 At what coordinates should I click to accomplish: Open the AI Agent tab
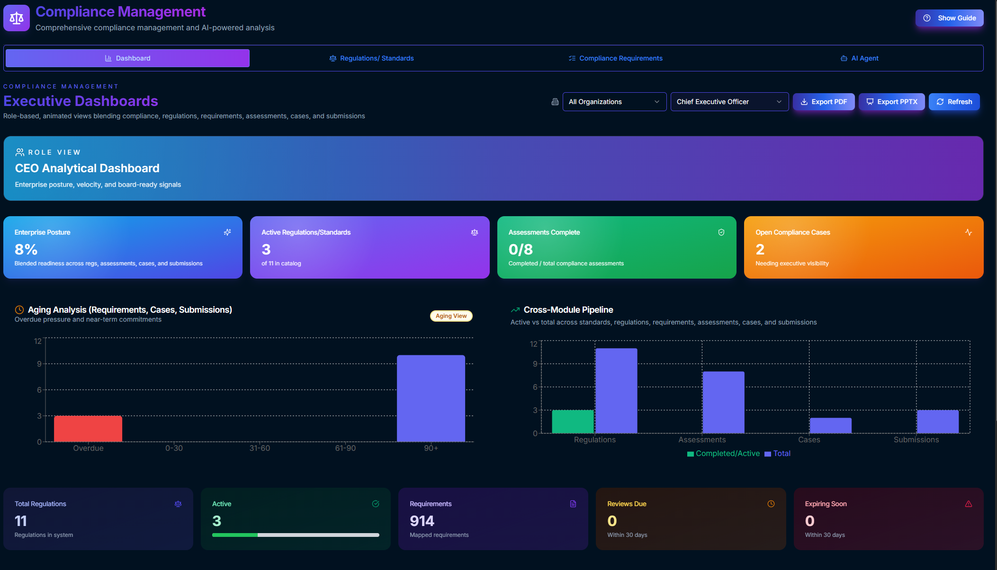860,58
